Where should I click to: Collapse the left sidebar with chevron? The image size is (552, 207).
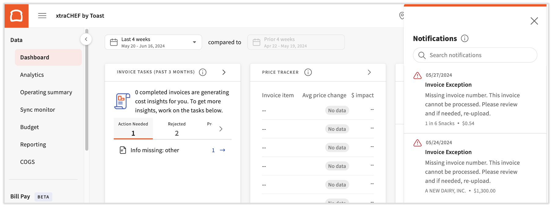coord(86,39)
